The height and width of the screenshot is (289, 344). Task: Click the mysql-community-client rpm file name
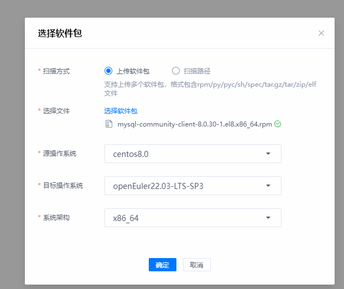194,124
